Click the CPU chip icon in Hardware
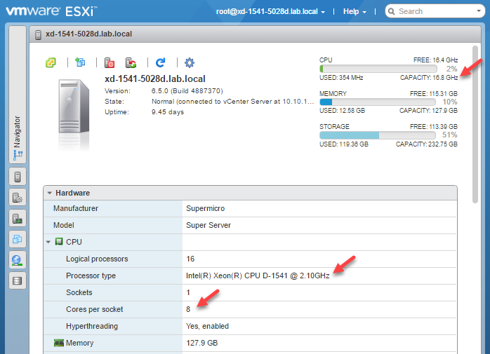490x354 pixels. click(x=59, y=242)
